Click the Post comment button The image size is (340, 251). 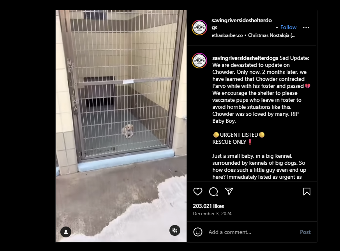[x=305, y=232]
